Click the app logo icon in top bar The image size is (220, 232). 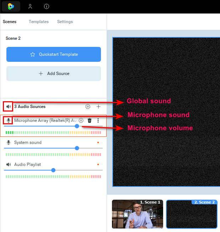coord(11,6)
